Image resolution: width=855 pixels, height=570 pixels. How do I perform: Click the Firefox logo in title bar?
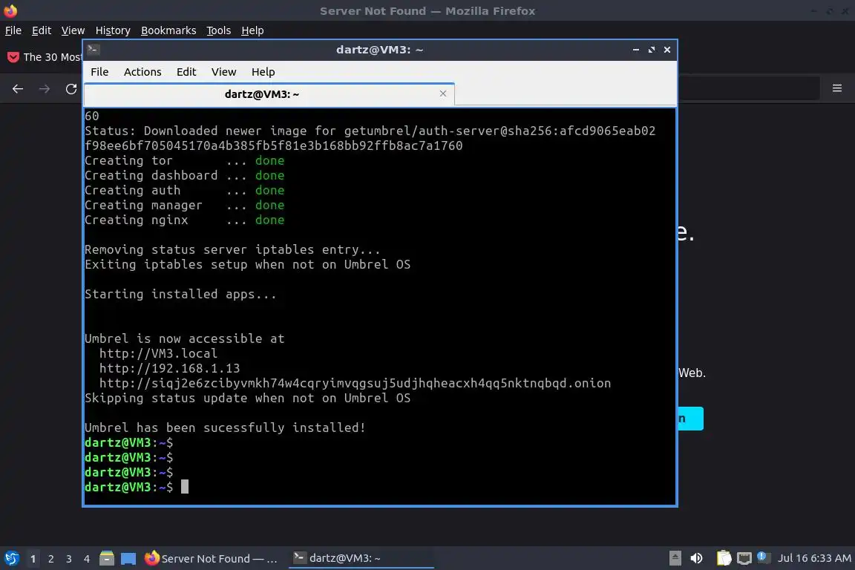click(10, 10)
